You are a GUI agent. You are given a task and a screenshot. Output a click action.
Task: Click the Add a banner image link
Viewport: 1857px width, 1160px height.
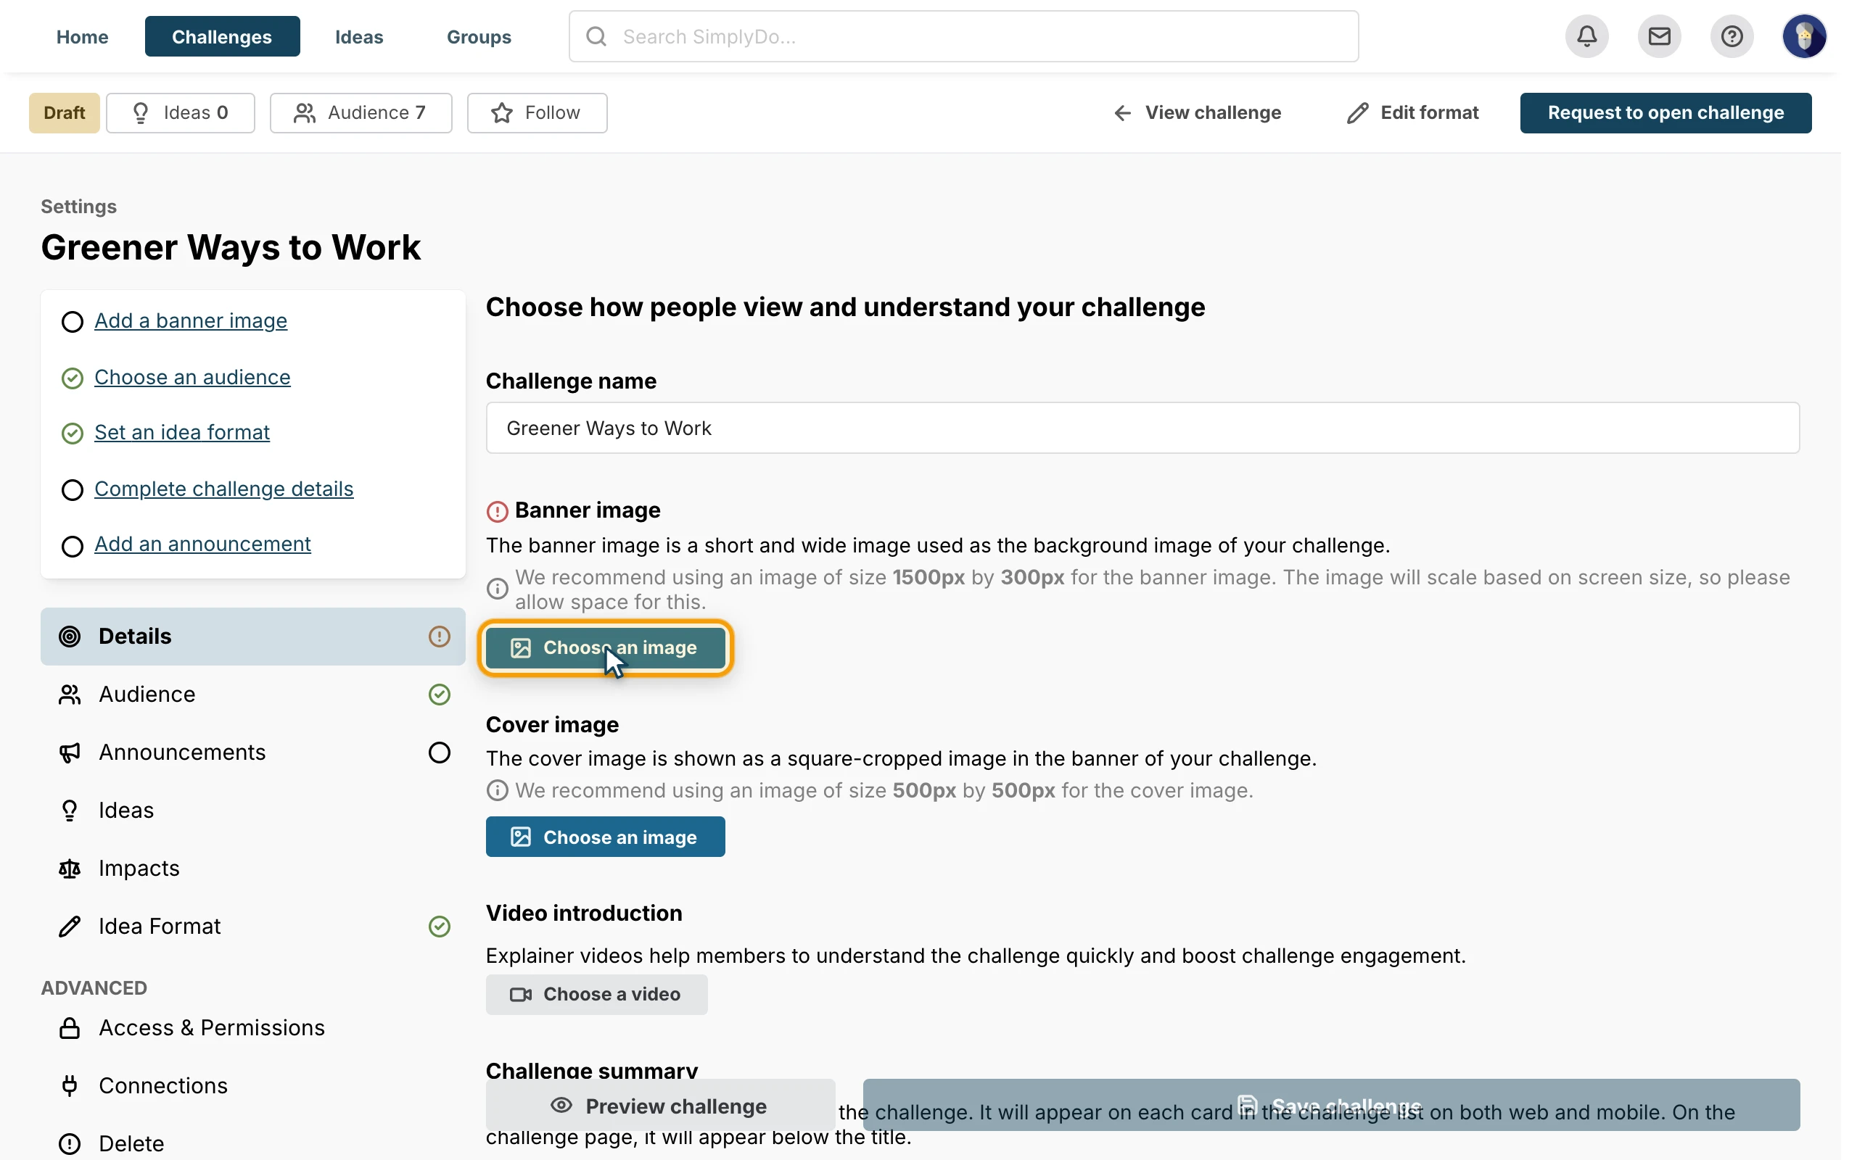coord(190,320)
